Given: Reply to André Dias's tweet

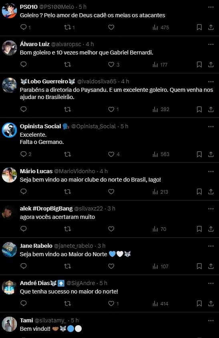Looking at the screenshot, I should (x=24, y=303).
